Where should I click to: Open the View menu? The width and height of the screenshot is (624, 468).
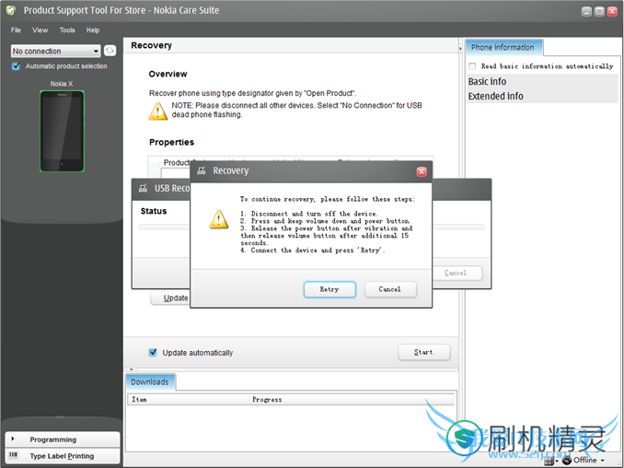(40, 29)
